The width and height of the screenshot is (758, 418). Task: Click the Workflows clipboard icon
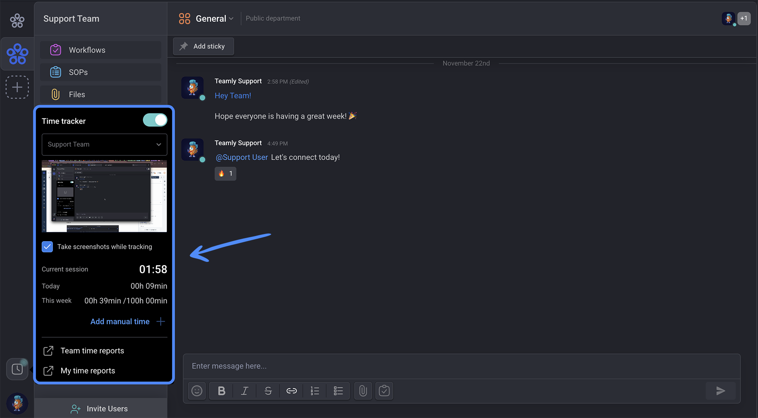[x=56, y=50]
